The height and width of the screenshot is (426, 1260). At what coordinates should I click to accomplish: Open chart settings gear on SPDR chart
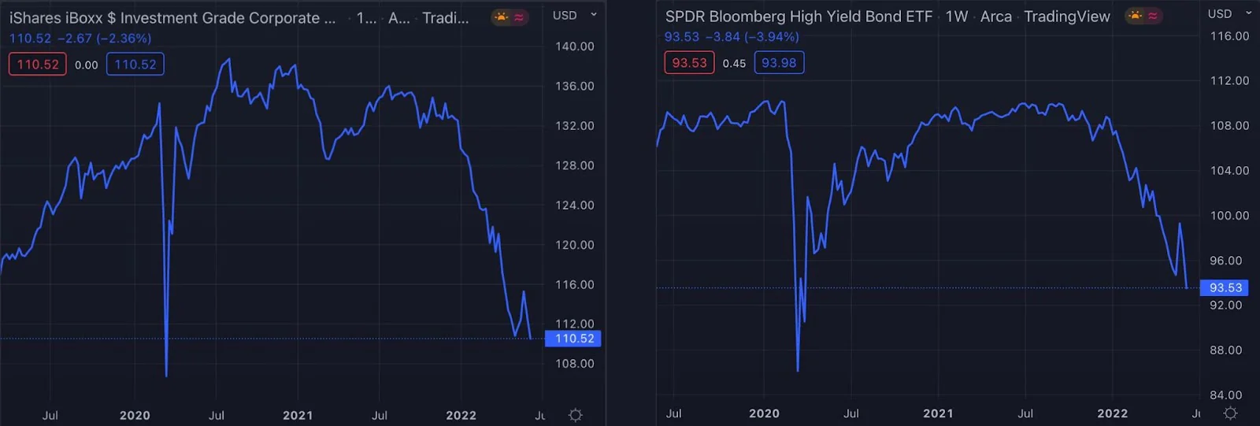(1231, 413)
